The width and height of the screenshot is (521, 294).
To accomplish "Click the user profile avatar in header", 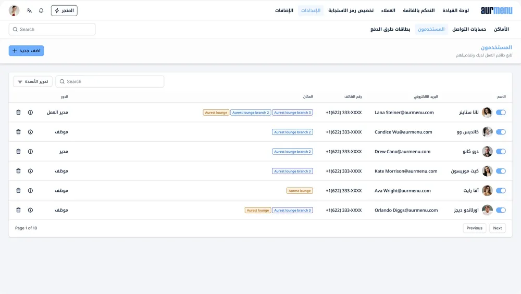I will tap(14, 10).
